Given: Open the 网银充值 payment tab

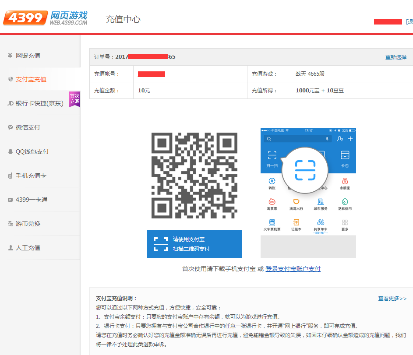Looking at the screenshot, I should click(28, 56).
